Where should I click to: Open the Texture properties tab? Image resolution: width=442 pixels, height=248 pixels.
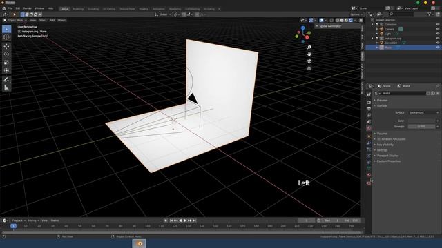369,183
